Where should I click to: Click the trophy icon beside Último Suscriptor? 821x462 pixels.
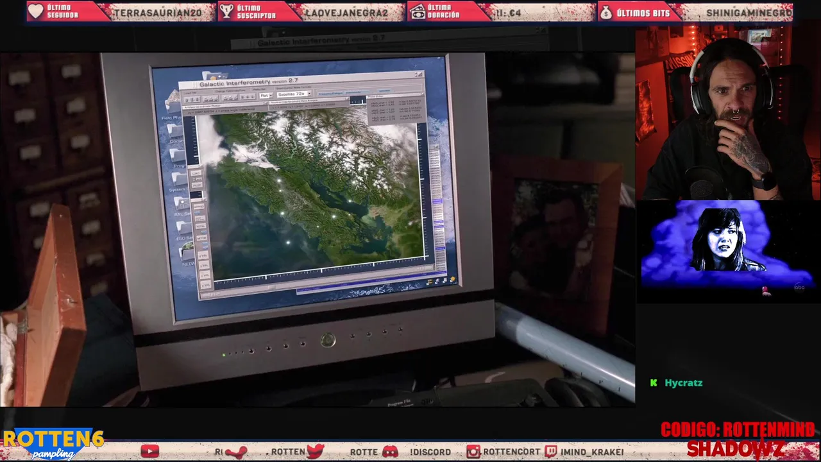226,12
